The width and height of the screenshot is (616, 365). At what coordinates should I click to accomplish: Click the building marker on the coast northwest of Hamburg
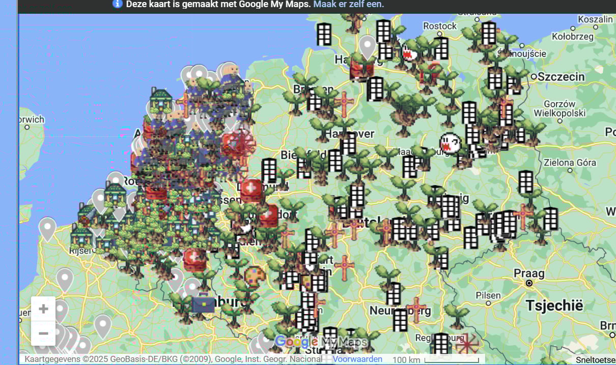(324, 35)
